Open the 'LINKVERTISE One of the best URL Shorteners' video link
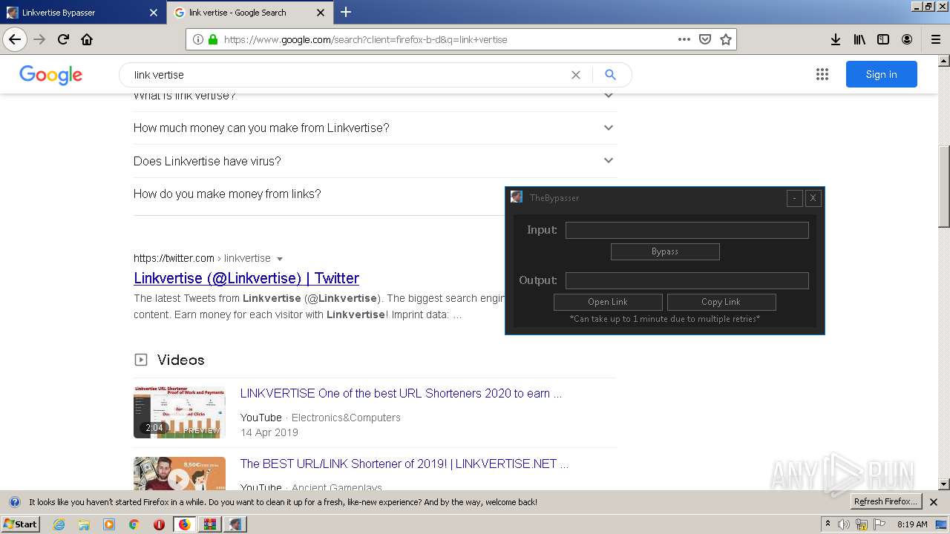950x534 pixels. pyautogui.click(x=401, y=394)
